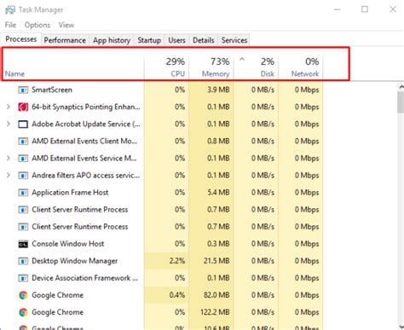Open the Options menu

[38, 25]
